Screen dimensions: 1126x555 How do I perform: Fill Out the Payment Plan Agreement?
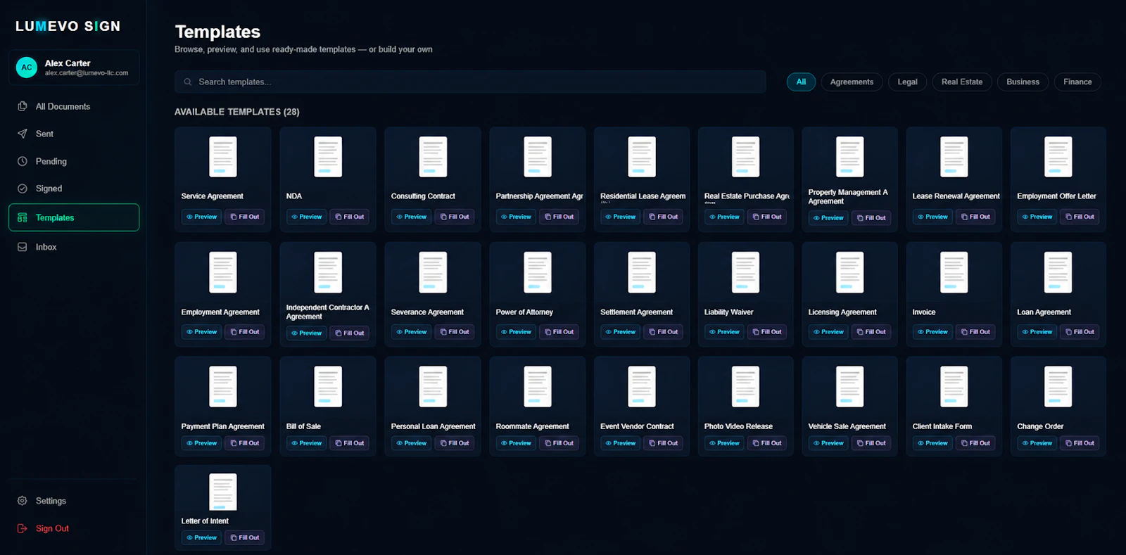tap(245, 443)
